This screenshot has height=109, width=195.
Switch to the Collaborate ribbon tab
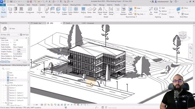[x=87, y=5]
